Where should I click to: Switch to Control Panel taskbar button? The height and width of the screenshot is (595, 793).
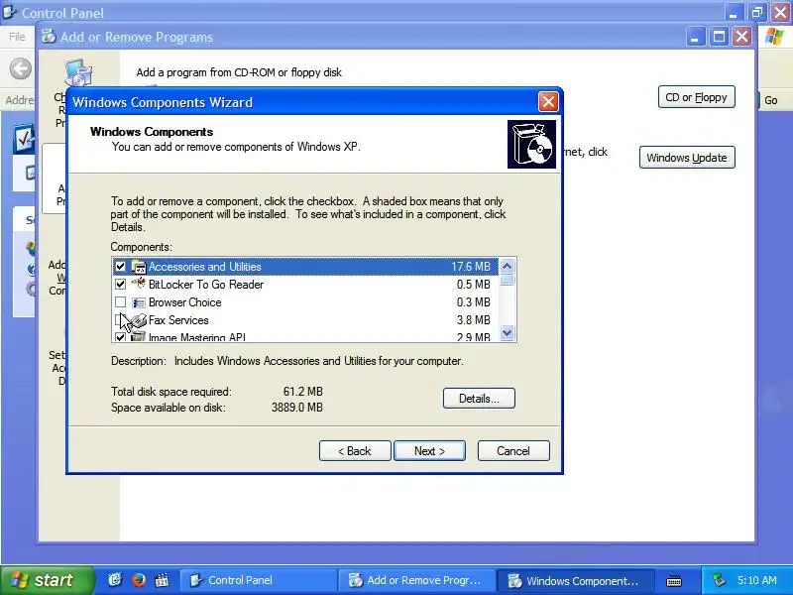pyautogui.click(x=259, y=580)
